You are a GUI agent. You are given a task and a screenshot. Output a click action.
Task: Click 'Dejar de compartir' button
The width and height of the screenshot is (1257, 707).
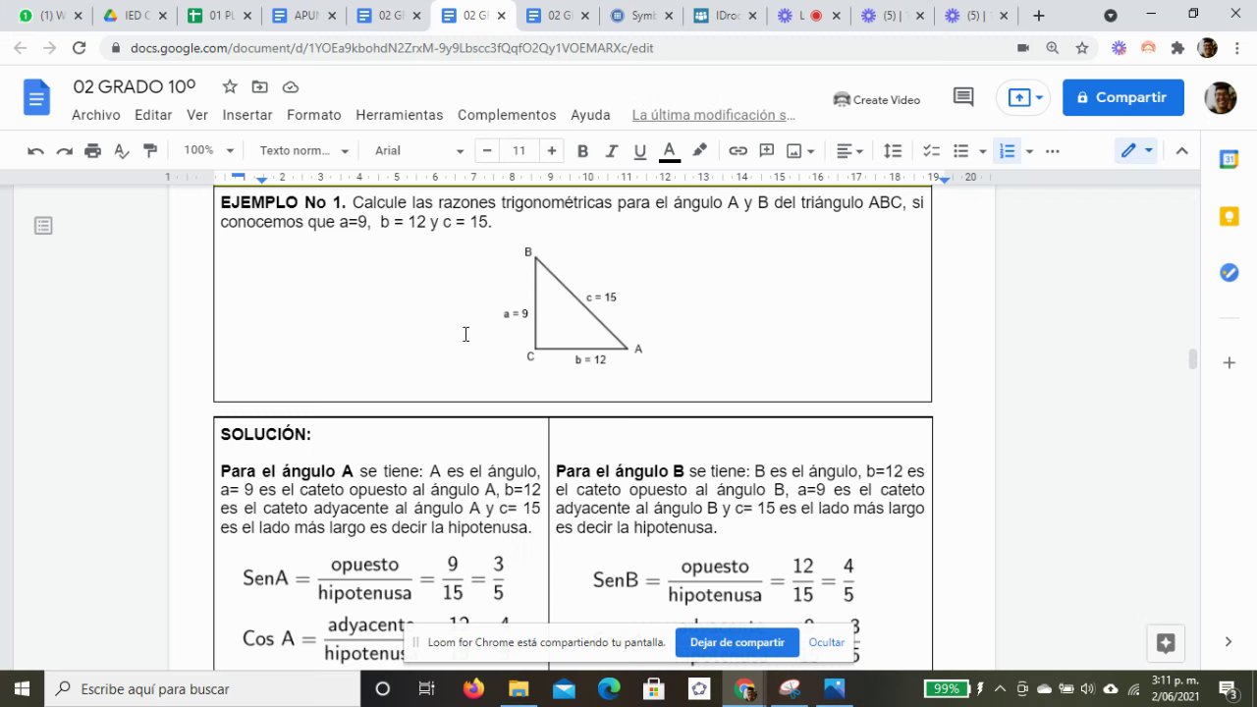coord(737,642)
